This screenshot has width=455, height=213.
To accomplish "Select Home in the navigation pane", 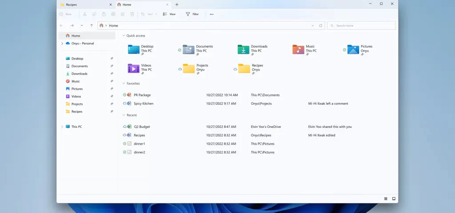I will [87, 35].
